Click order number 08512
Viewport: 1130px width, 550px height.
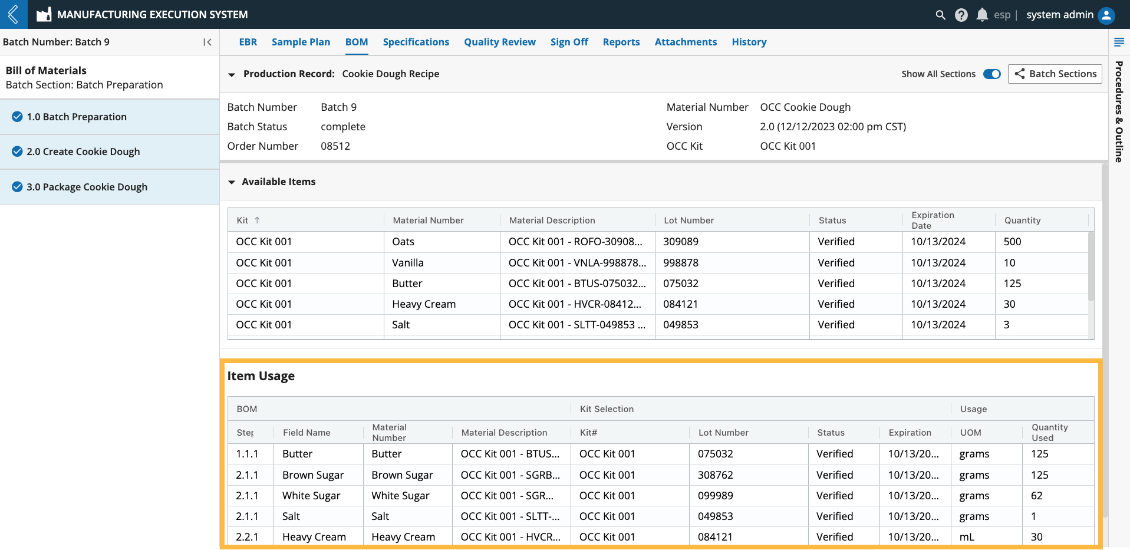(335, 146)
